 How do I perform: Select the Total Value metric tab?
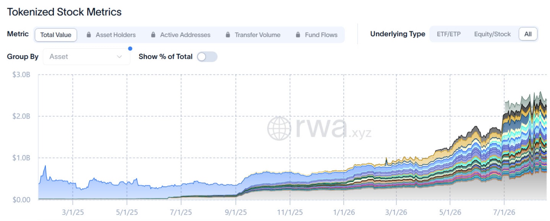tap(56, 35)
